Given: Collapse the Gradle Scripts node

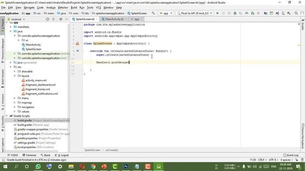Looking at the screenshot, I should [x=7, y=116].
